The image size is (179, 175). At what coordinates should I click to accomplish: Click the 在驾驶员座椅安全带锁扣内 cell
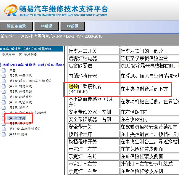click(149, 127)
